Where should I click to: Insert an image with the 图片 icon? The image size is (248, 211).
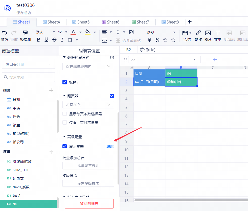point(208,33)
